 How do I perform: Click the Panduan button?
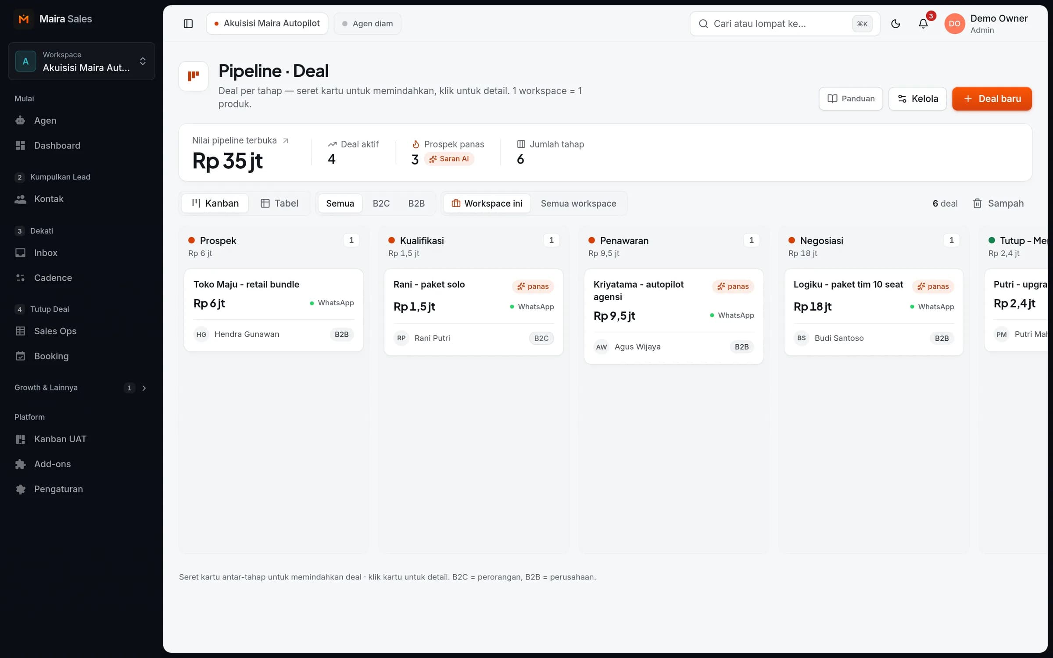[851, 99]
